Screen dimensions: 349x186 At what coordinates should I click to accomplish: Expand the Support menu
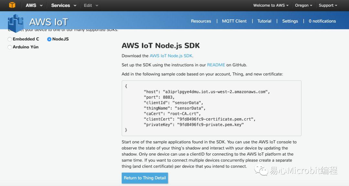tap(328, 5)
